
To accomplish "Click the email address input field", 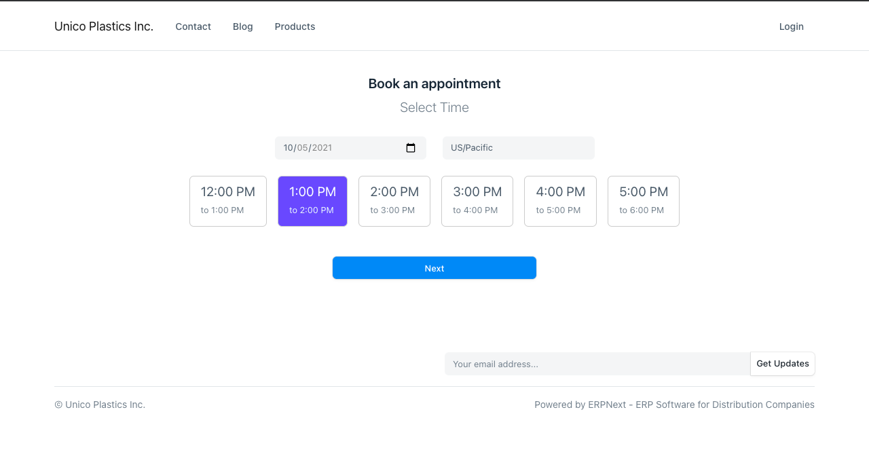I will 597,364.
